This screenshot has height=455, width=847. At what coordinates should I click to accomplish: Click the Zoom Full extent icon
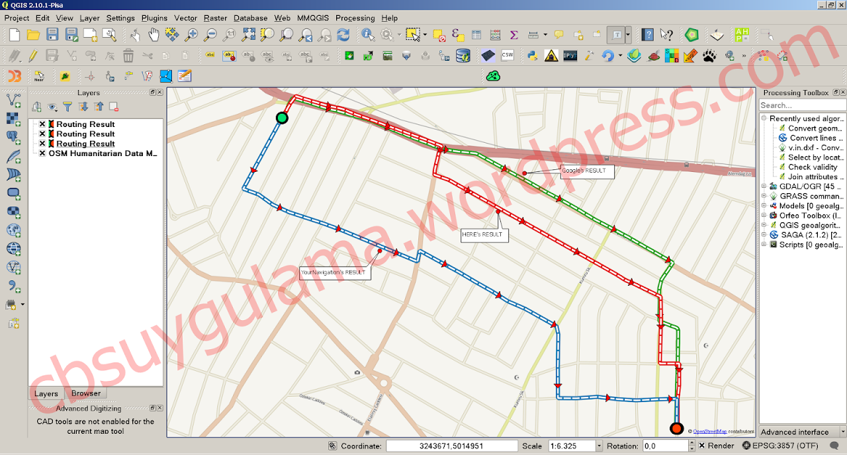(248, 34)
